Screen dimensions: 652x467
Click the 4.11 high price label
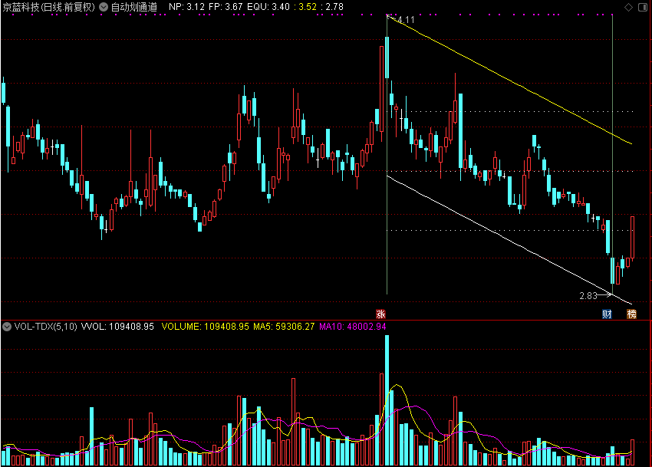click(x=406, y=20)
